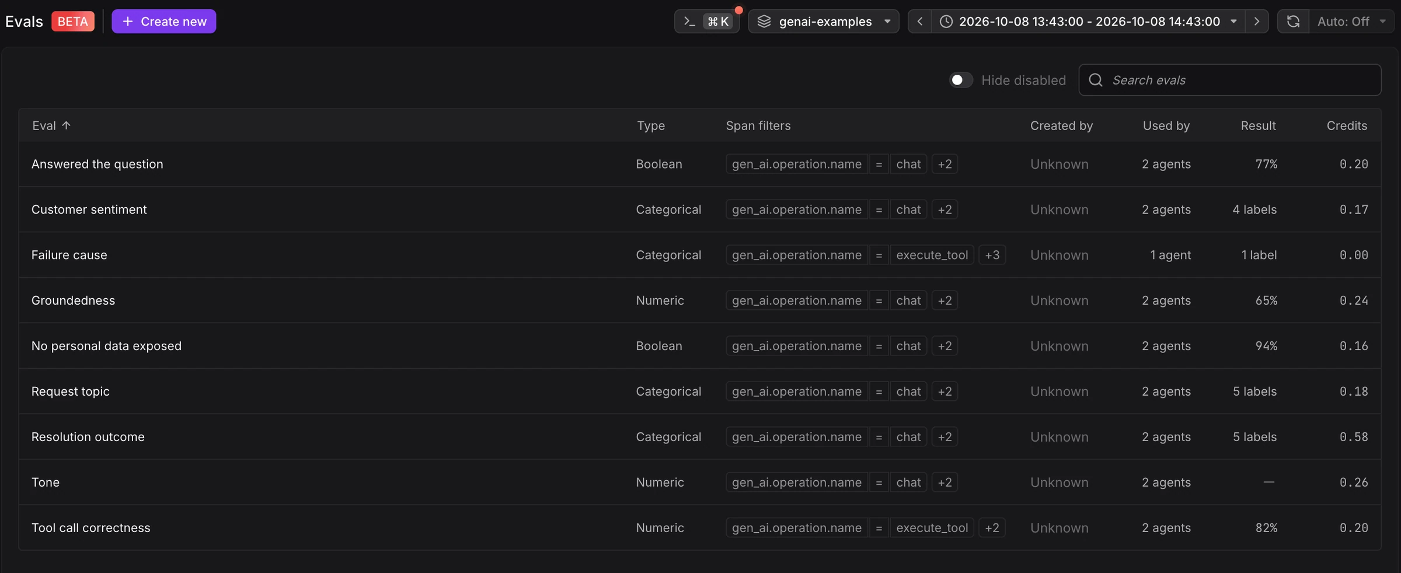Toggle the Hide disabled switch
The height and width of the screenshot is (573, 1401).
[961, 80]
